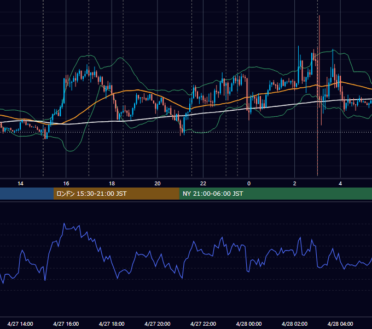Click the 4/27 20:00 time label
Image resolution: width=372 pixels, height=329 pixels.
(x=158, y=324)
